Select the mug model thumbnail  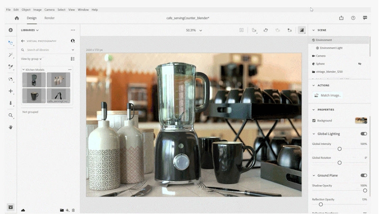[x=34, y=96]
